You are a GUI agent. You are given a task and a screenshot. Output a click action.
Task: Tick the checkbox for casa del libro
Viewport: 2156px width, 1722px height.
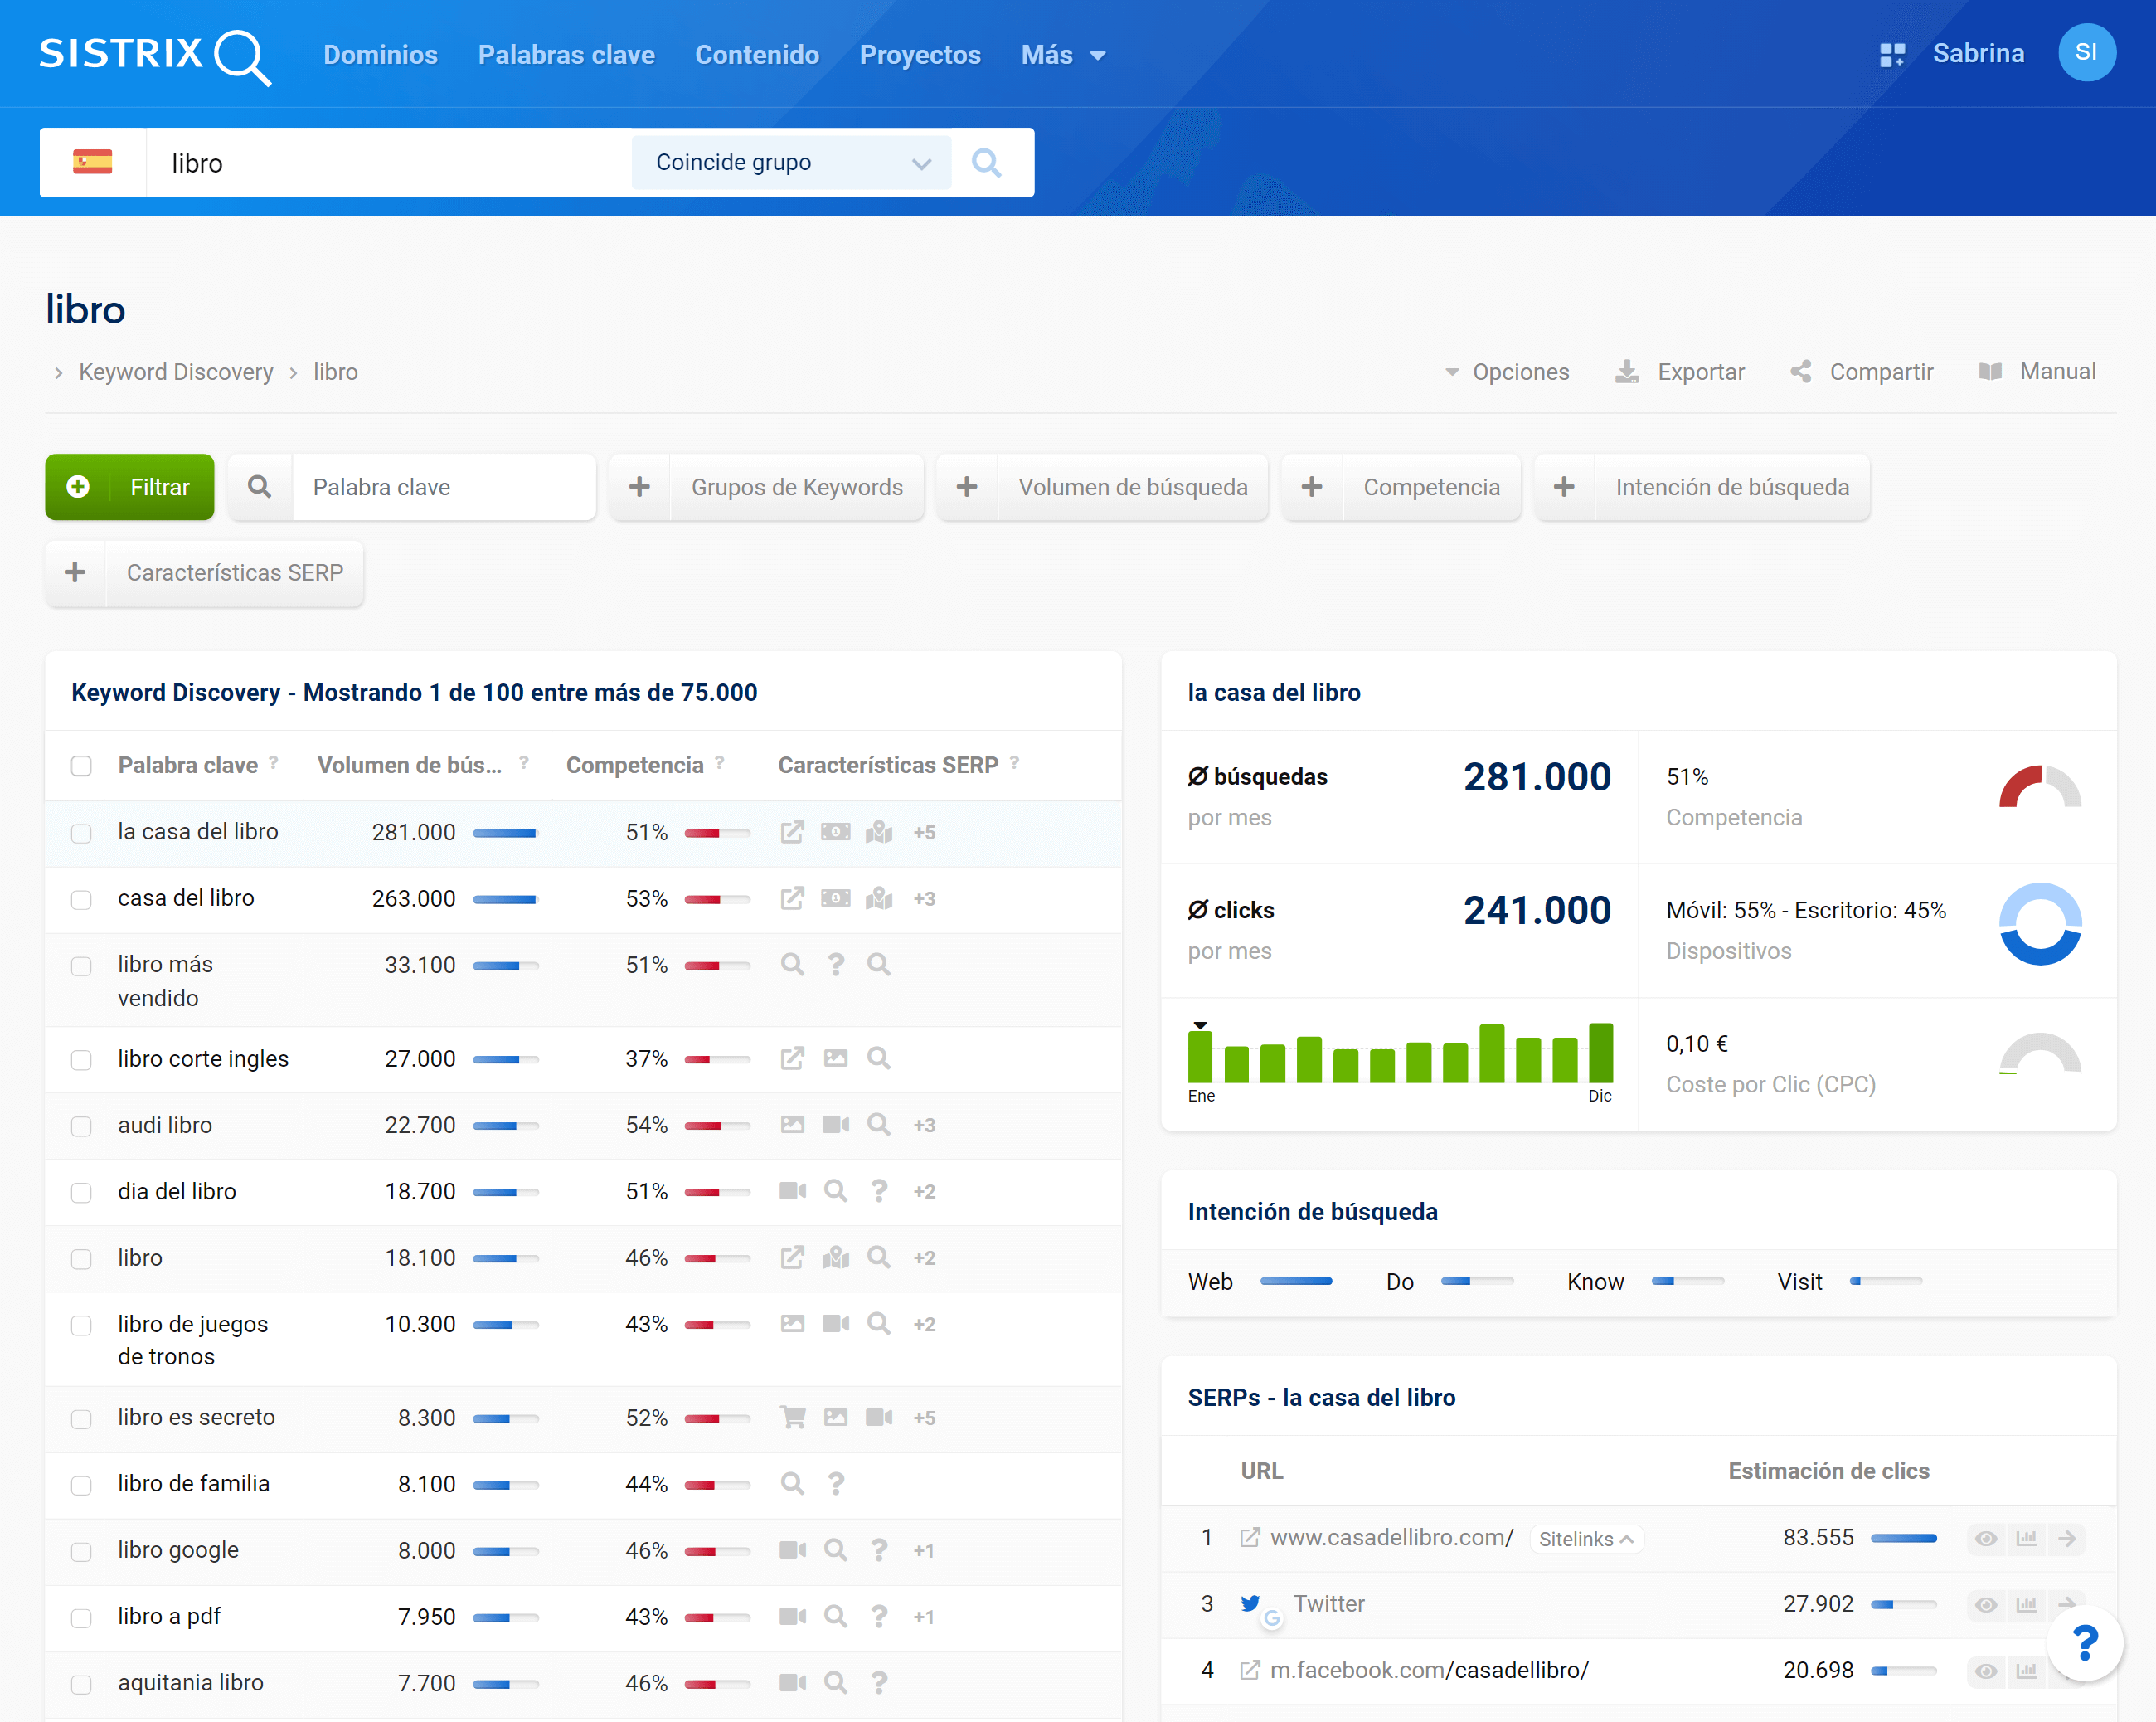click(x=82, y=899)
